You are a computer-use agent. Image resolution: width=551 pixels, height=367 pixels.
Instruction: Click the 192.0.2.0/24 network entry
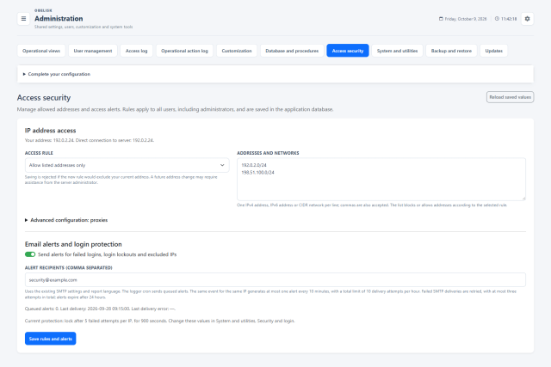click(254, 165)
